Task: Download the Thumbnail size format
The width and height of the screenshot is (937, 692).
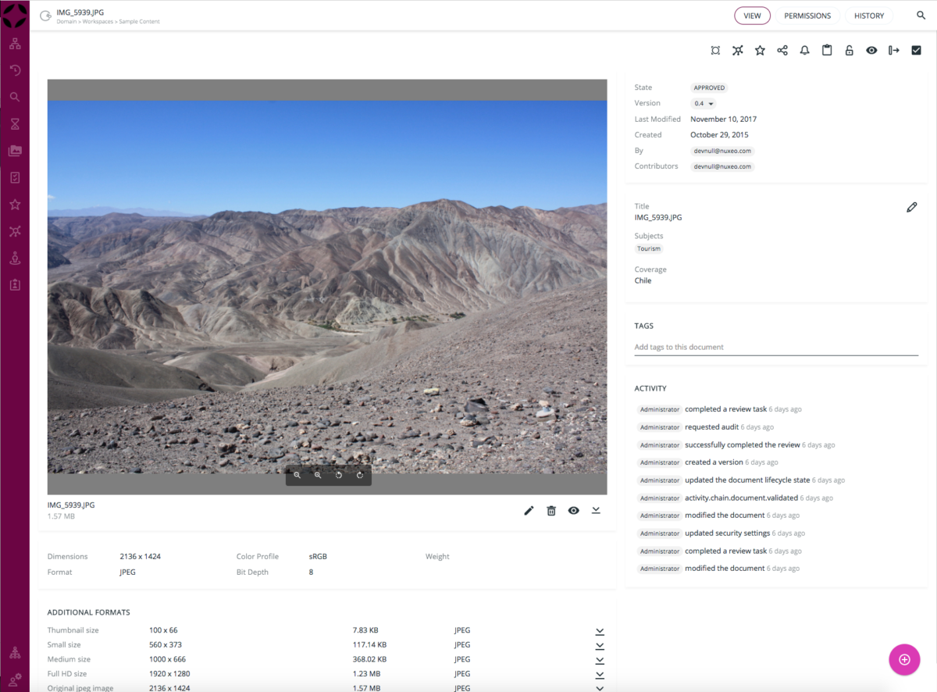Action: point(600,631)
